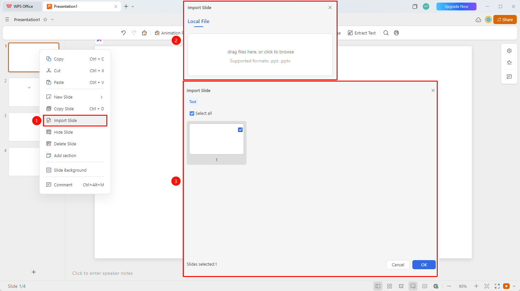Select the Local File tab
The height and width of the screenshot is (291, 520).
(x=198, y=21)
